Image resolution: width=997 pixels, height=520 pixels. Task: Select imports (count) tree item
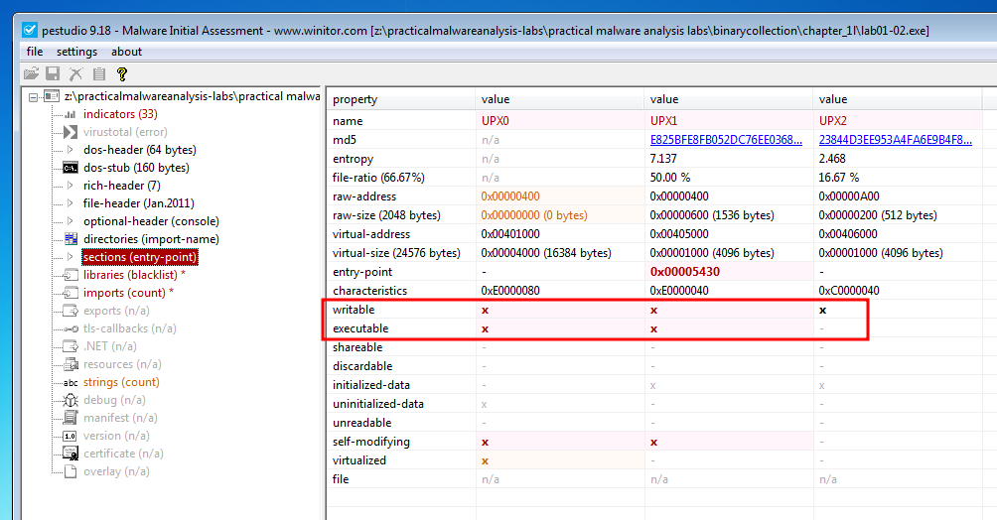(128, 293)
